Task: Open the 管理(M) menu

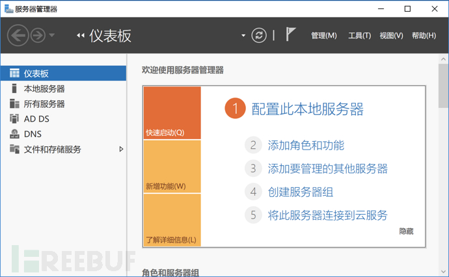Action: 324,36
